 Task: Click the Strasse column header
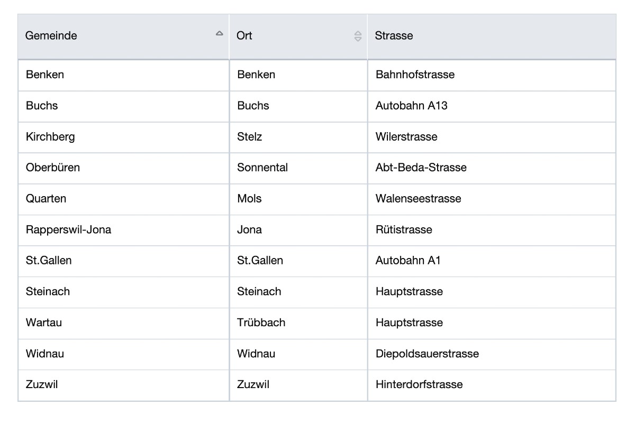click(492, 36)
